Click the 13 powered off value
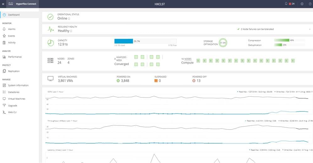Screen dimensions: 313x163 [x=198, y=81]
